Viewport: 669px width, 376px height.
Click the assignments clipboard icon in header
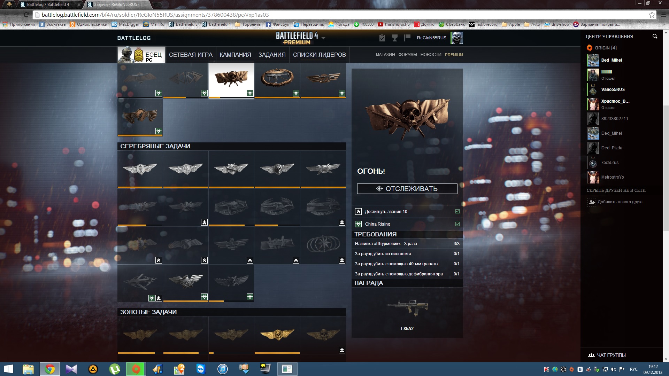[382, 38]
